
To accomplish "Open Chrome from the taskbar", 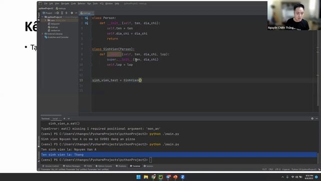I will (153, 177).
